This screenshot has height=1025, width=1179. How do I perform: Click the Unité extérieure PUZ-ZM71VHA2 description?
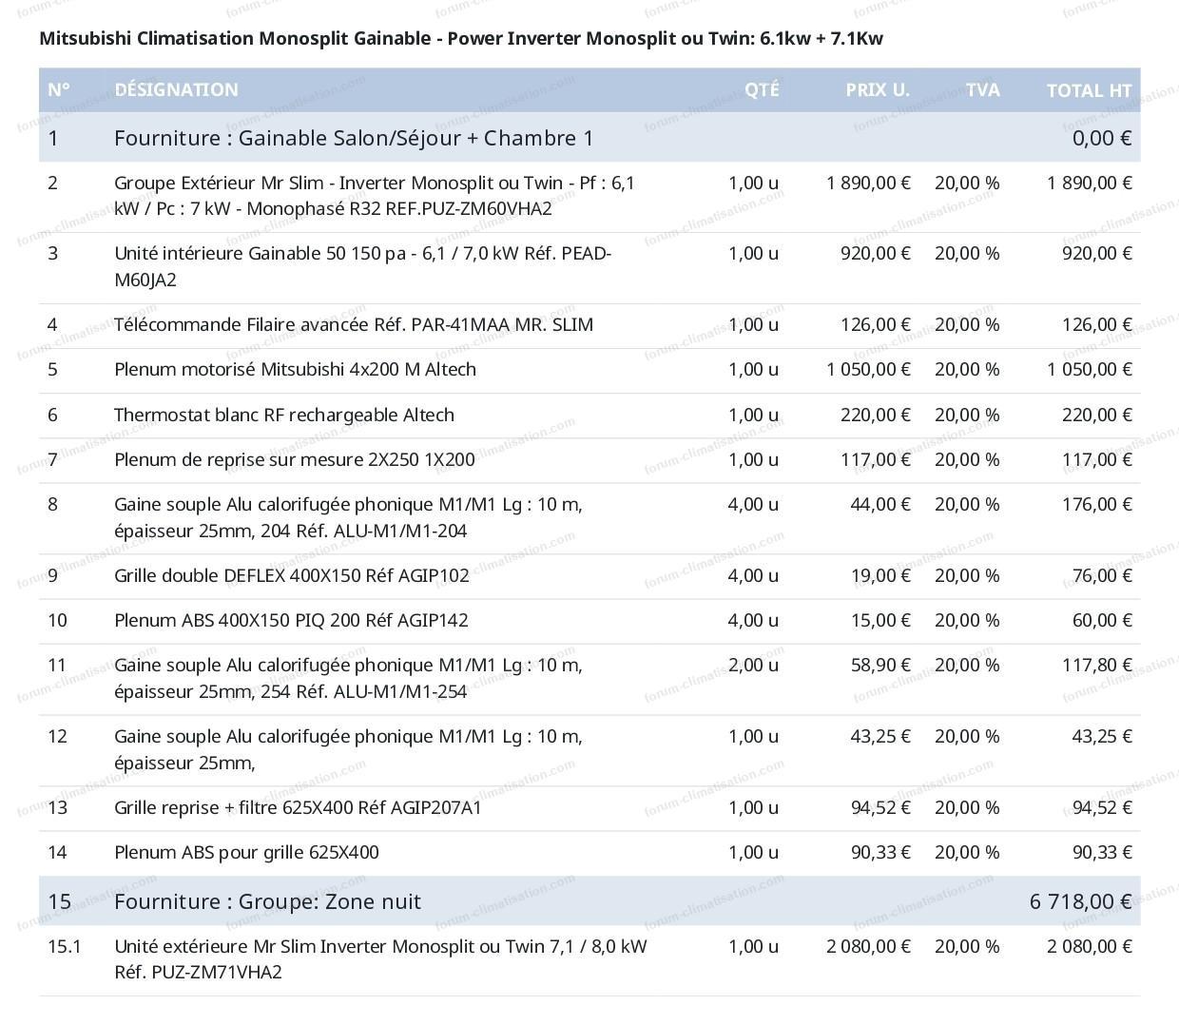380,958
